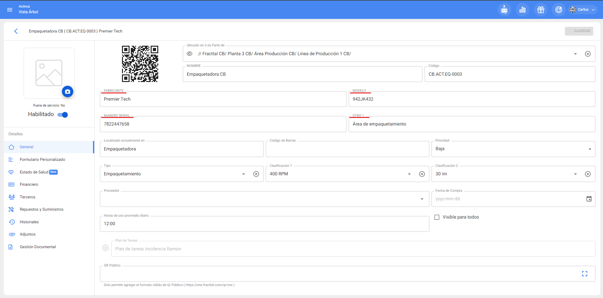Toggle the Habilitado switch

click(63, 115)
